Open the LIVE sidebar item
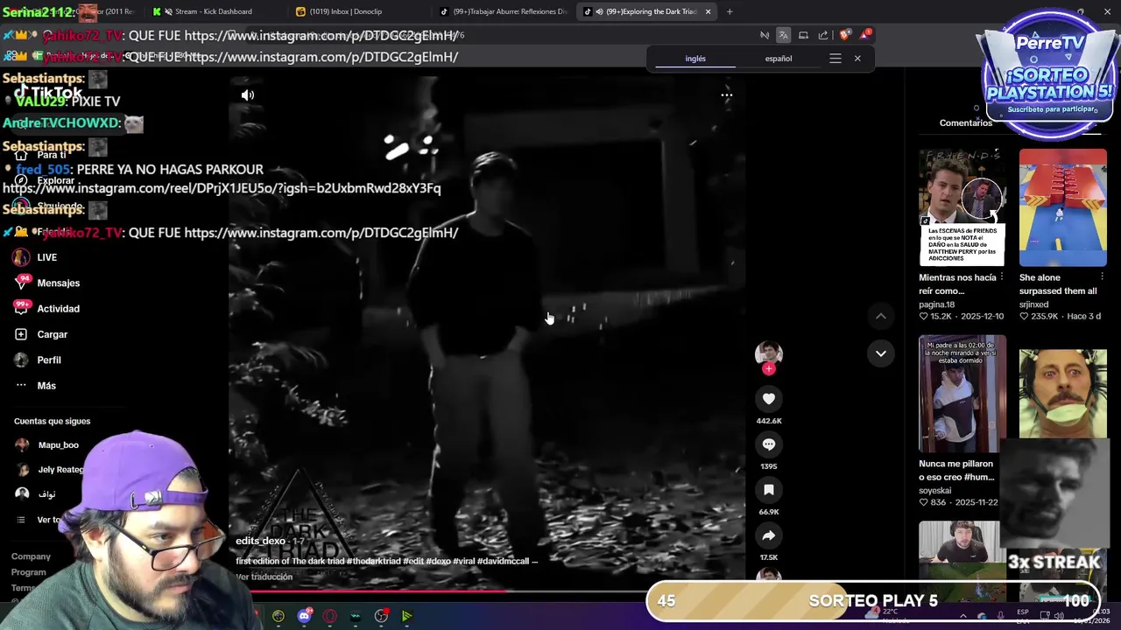Image resolution: width=1121 pixels, height=630 pixels. [47, 257]
